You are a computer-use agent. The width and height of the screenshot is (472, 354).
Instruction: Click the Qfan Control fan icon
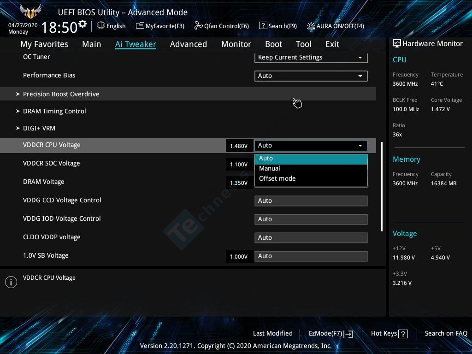click(198, 26)
